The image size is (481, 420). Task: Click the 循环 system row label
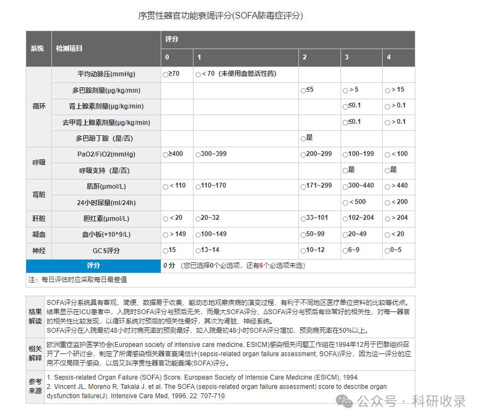[x=39, y=106]
